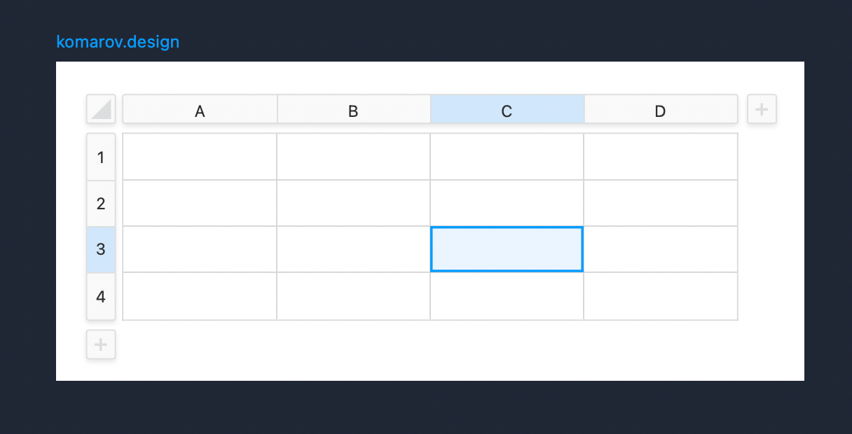Select cell B2
Viewport: 852px width, 434px height.
coord(353,203)
